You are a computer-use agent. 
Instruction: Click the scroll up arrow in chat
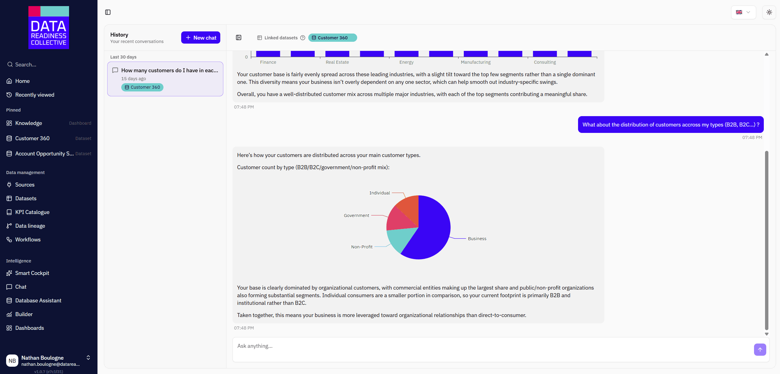click(x=767, y=54)
